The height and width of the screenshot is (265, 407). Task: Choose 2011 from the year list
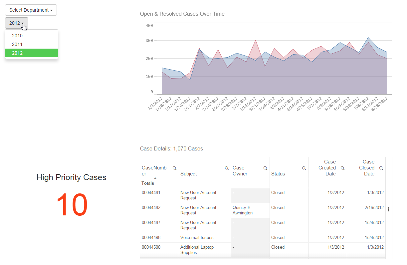(32, 44)
